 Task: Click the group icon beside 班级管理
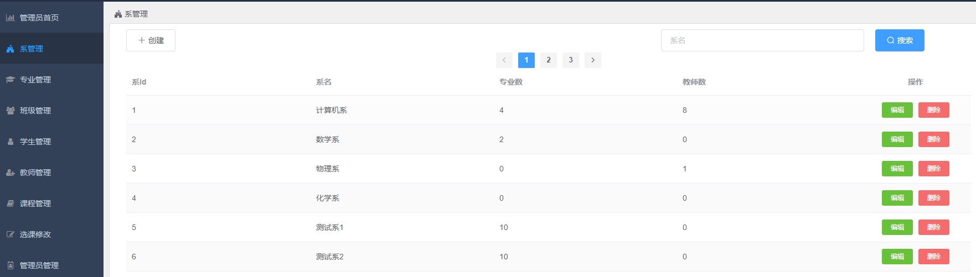[x=10, y=111]
